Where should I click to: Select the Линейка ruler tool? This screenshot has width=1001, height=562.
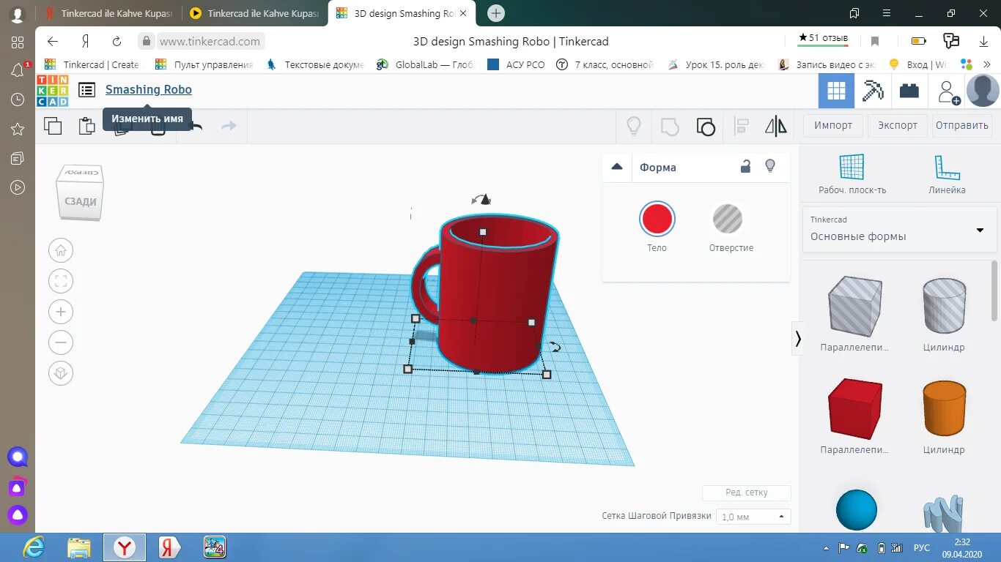click(x=947, y=174)
